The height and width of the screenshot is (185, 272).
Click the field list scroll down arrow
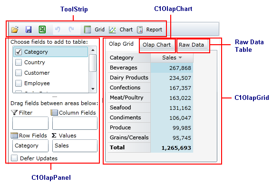click(x=93, y=89)
